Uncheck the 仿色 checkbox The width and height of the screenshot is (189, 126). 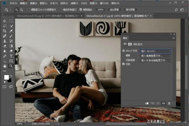123,64
